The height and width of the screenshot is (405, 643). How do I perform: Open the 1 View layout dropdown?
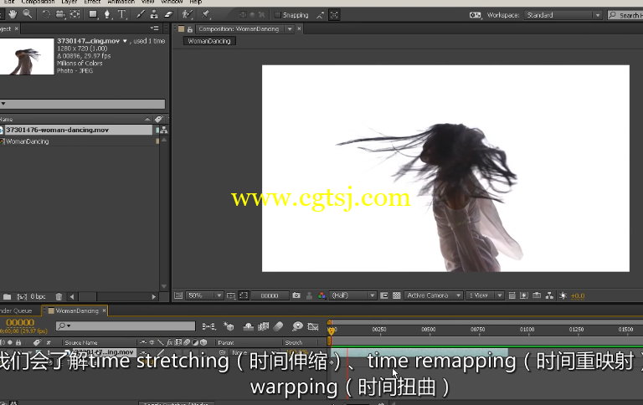click(x=485, y=295)
